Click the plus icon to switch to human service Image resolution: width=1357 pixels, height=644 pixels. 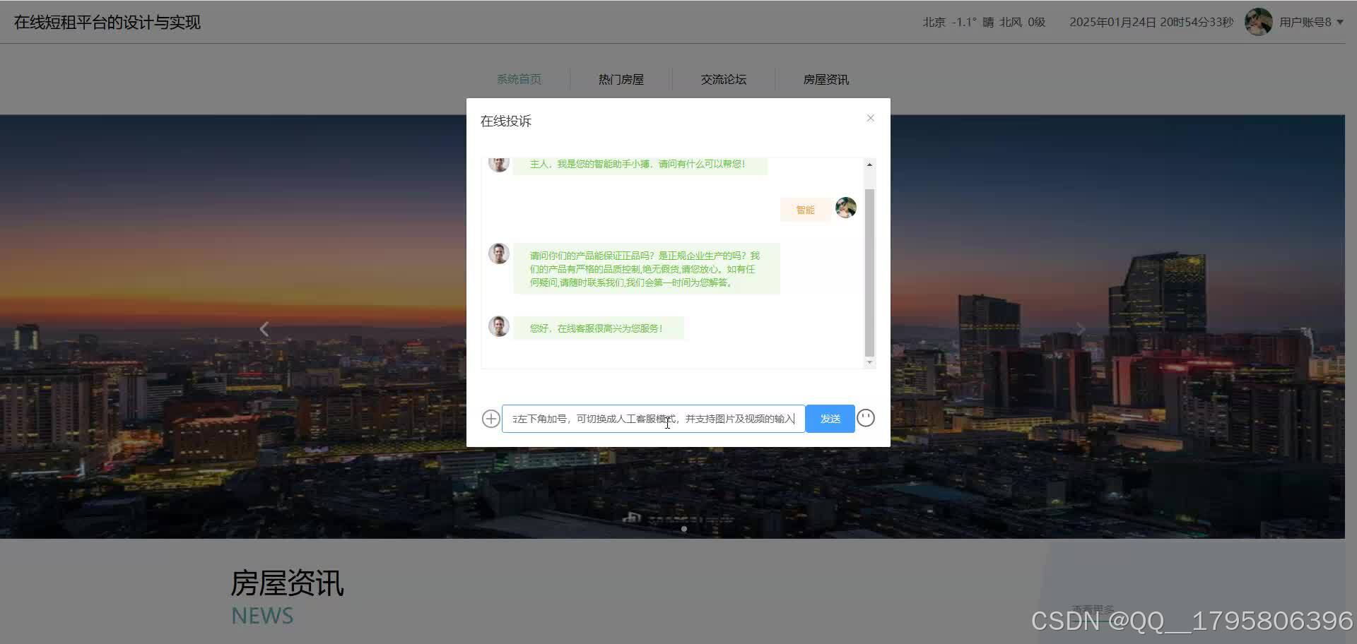click(490, 418)
